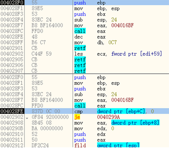This screenshot has width=169, height=148.
Task: Select address 00402907
Action: [x=12, y=71]
